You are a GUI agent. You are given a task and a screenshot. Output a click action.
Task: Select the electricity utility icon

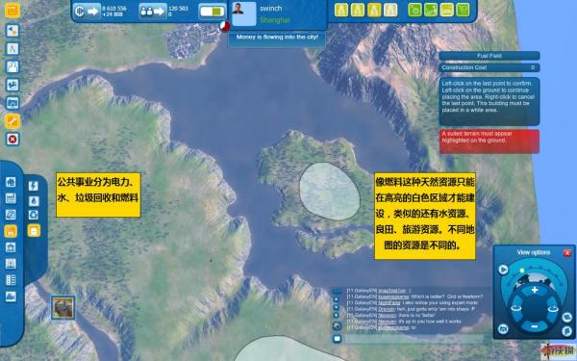click(x=34, y=186)
